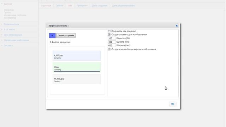Switch to the Список tab
226x127 pixels.
[x=59, y=6]
